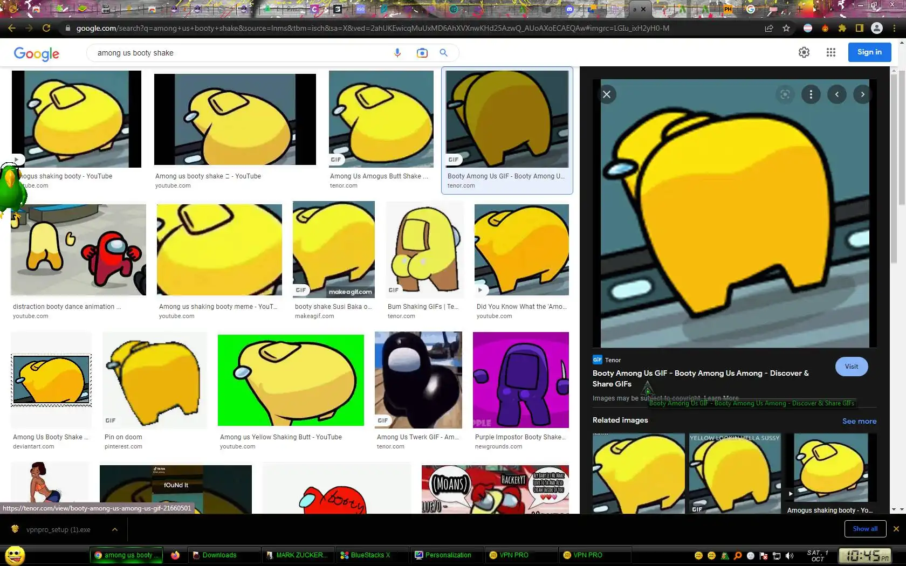This screenshot has width=906, height=566.
Task: Open 'Among us Yellow Shaking Butt' green thumbnail
Action: click(291, 380)
